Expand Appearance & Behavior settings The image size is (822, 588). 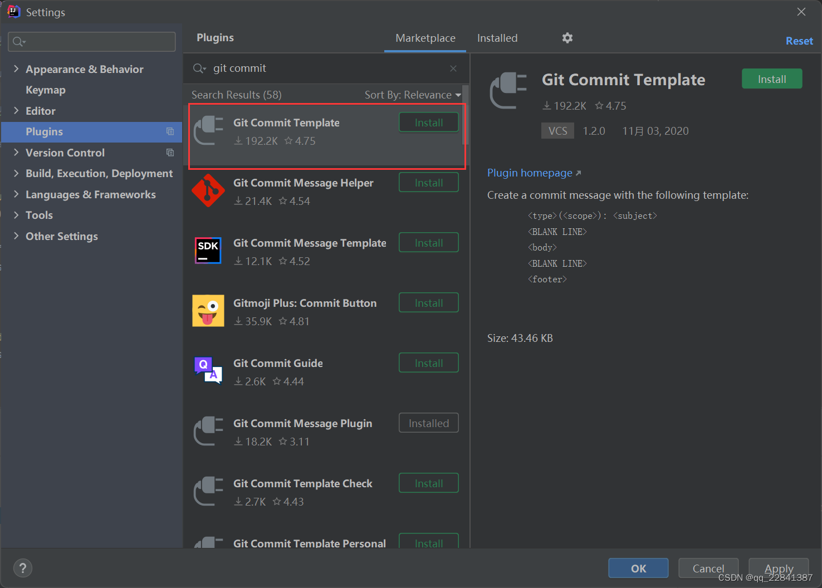[16, 68]
